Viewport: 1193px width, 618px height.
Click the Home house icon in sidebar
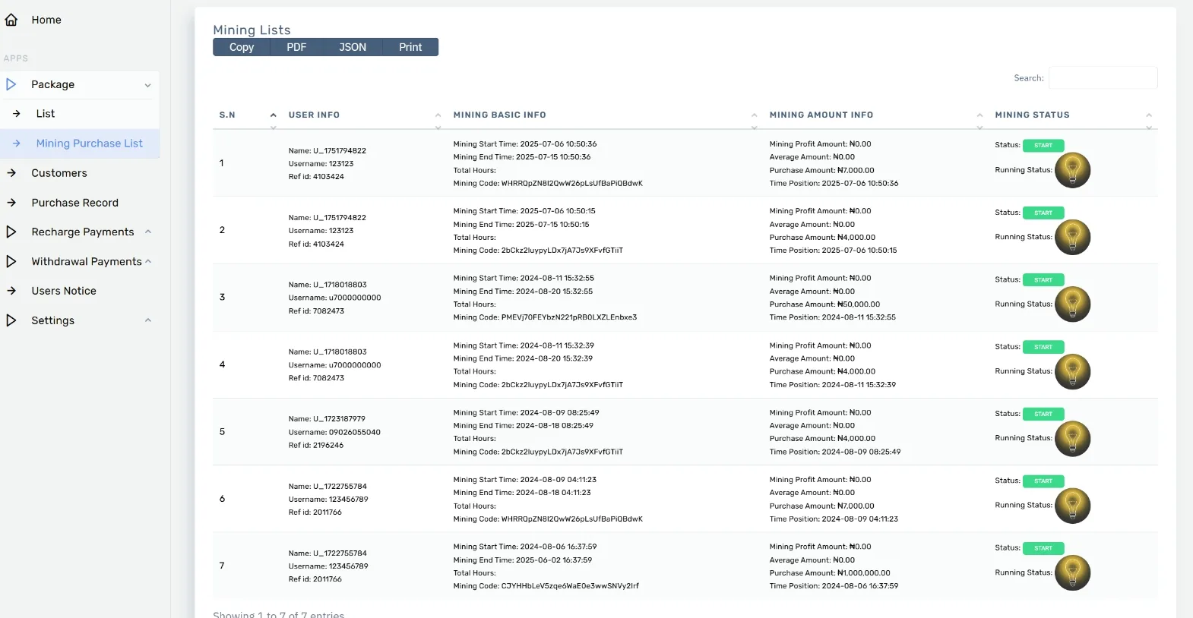[11, 20]
